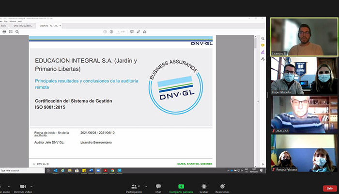Click the red Salir button
The image size is (339, 194).
click(329, 188)
